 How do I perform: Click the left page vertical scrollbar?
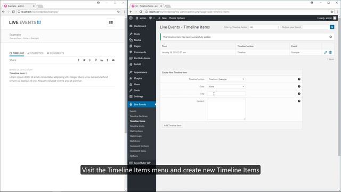point(126,75)
